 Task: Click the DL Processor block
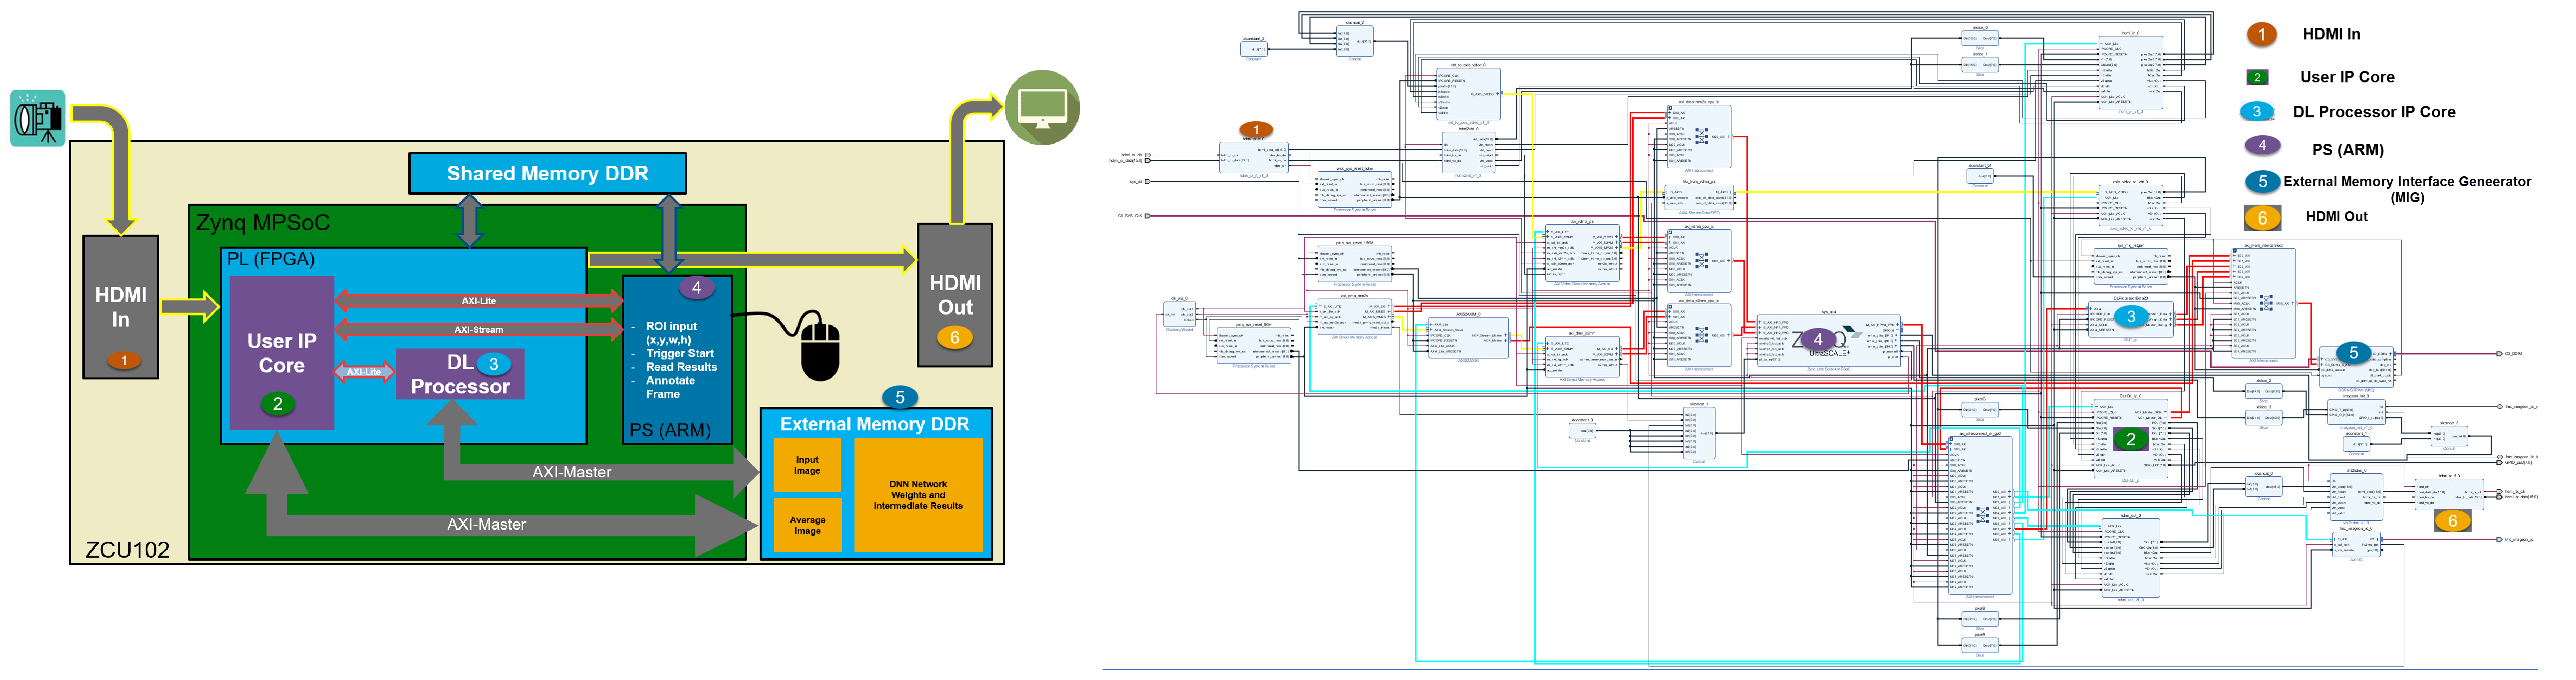click(460, 375)
